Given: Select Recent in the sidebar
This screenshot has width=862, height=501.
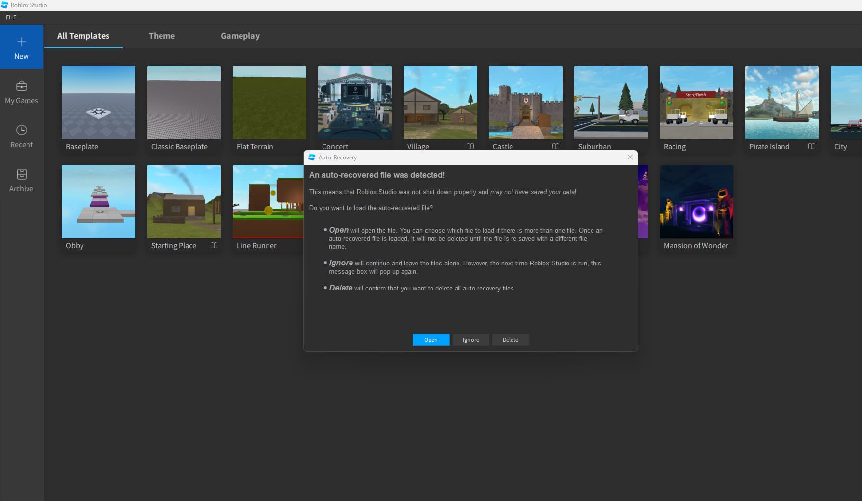Looking at the screenshot, I should 21,136.
